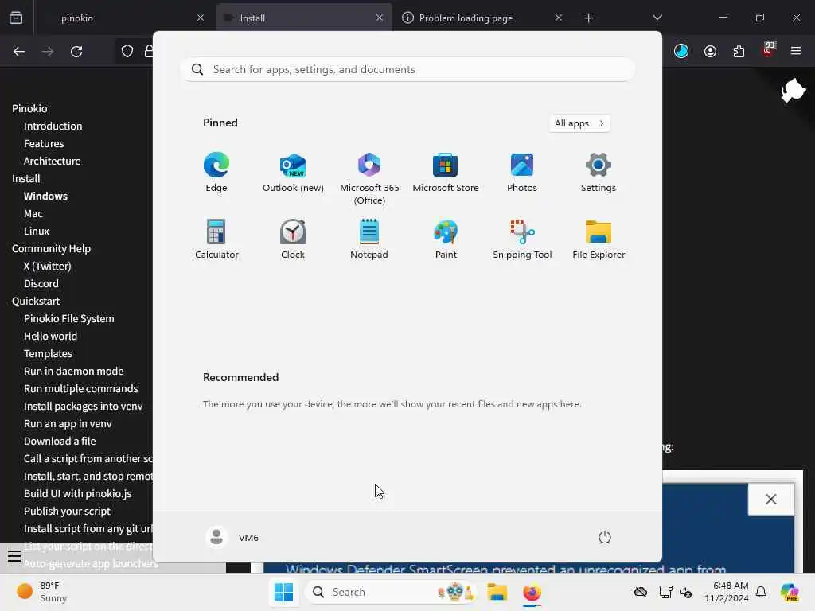
Task: Launch the Paint app
Action: (x=446, y=239)
